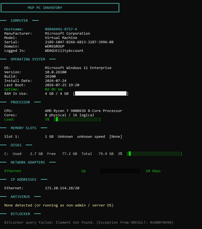Viewport: 202px width, 229px height.
Task: Click the IP ADDRESSES section header
Action: point(24,180)
